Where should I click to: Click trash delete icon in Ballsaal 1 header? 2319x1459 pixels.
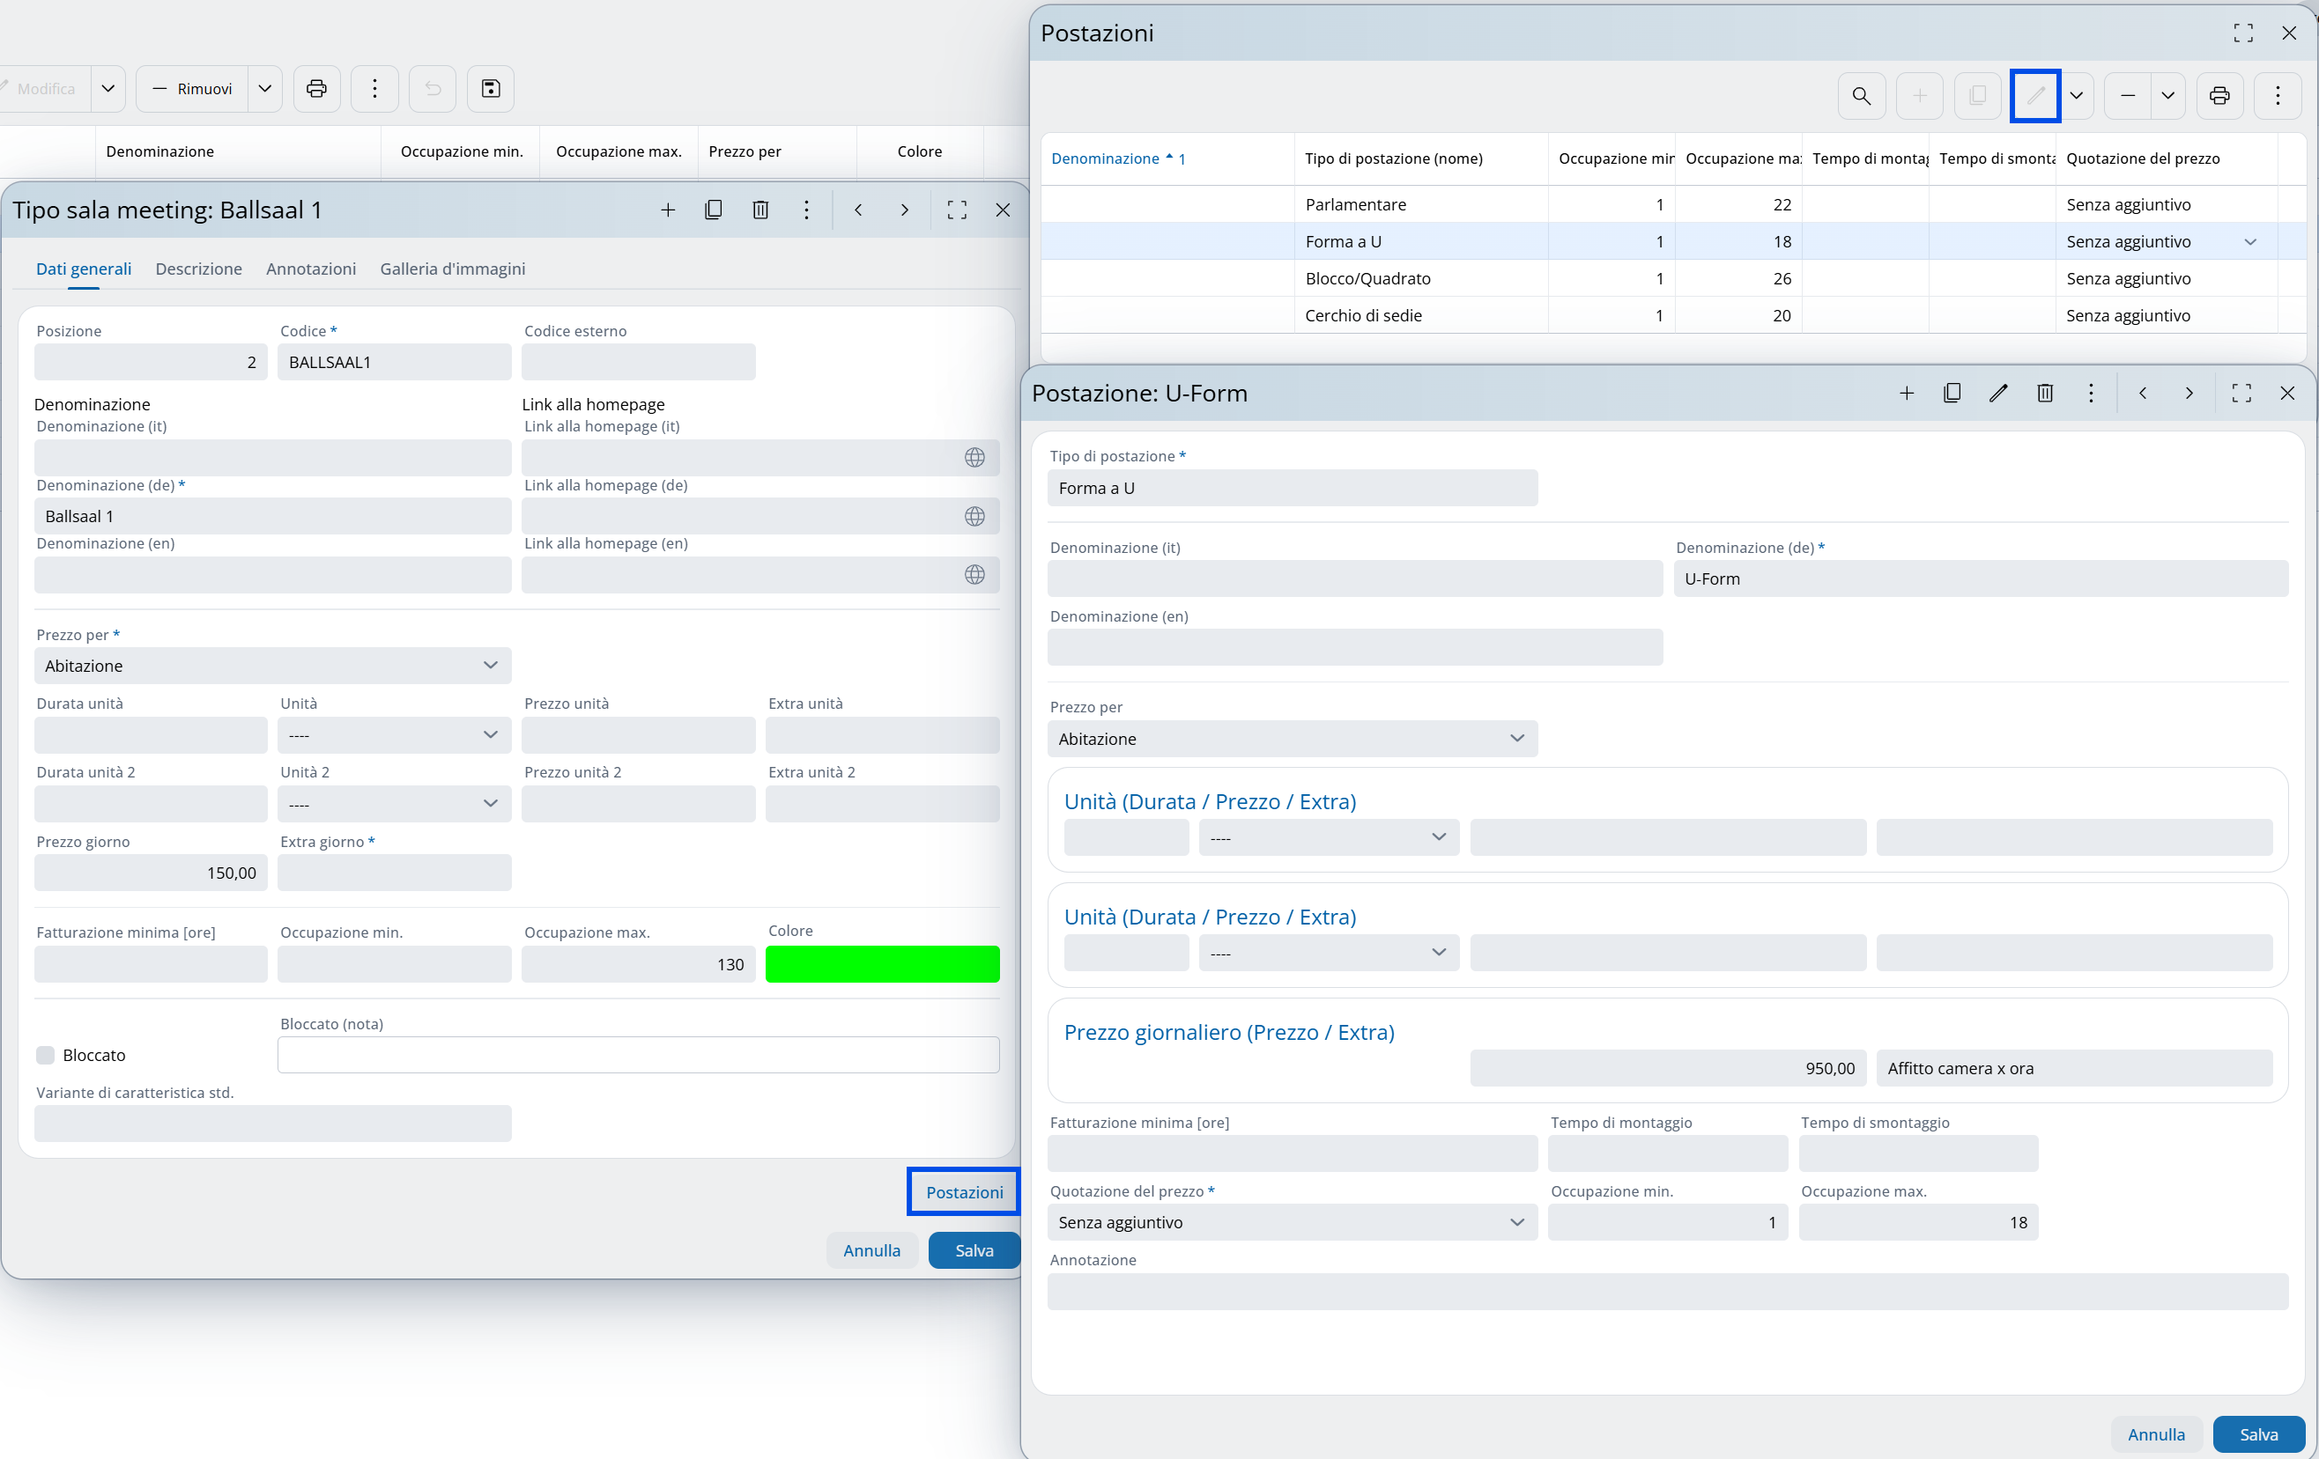coord(759,210)
